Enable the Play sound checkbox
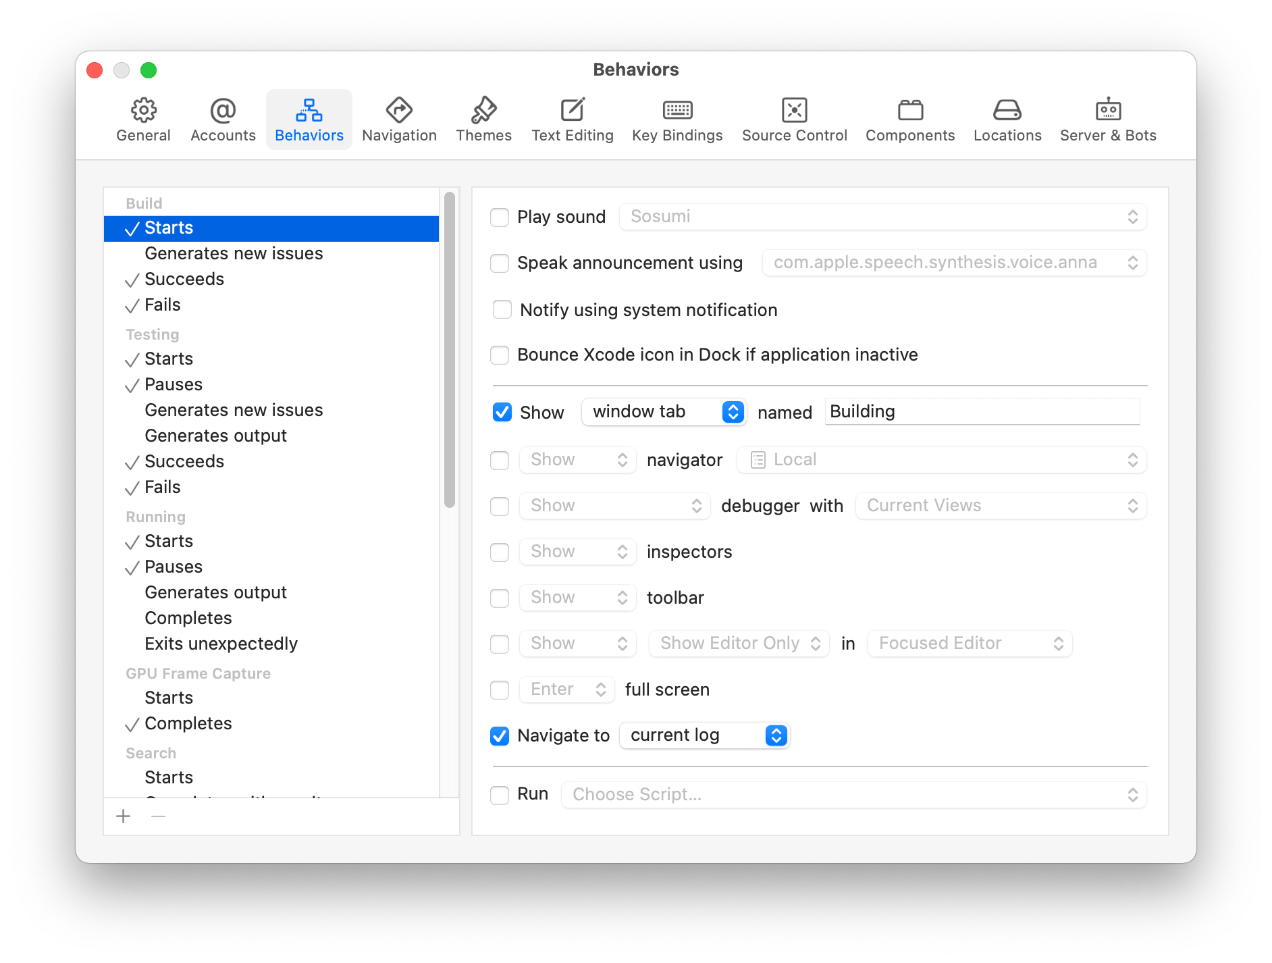Screen dimensions: 1272x963 click(500, 217)
